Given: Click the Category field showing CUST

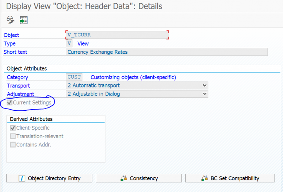Looking at the screenshot, I should pos(74,77).
